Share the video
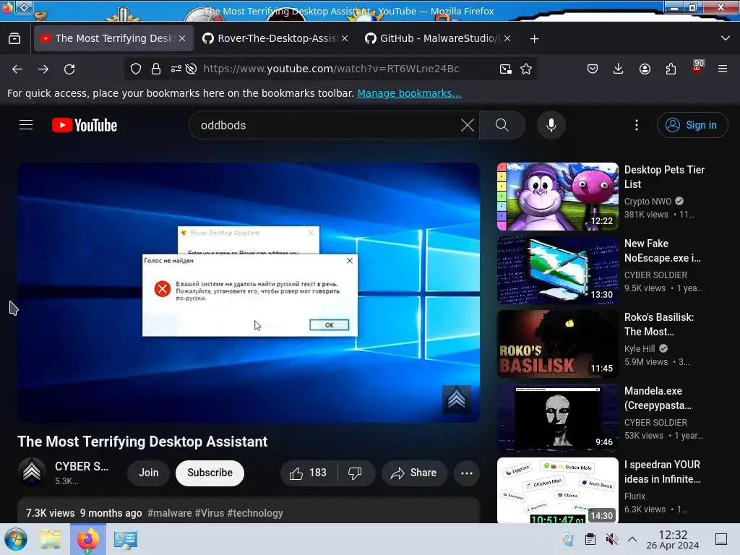Screen dimensions: 740x555 point(414,473)
